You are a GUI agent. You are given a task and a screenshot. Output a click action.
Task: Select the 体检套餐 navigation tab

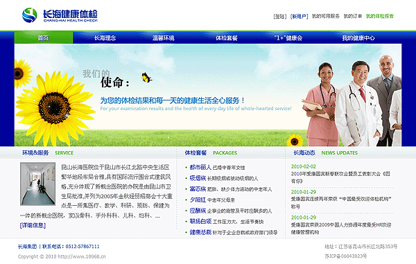click(x=226, y=38)
